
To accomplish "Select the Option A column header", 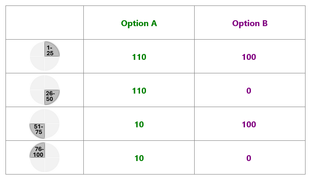I will coord(139,23).
